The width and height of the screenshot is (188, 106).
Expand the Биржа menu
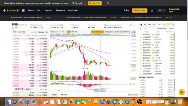click(48, 11)
